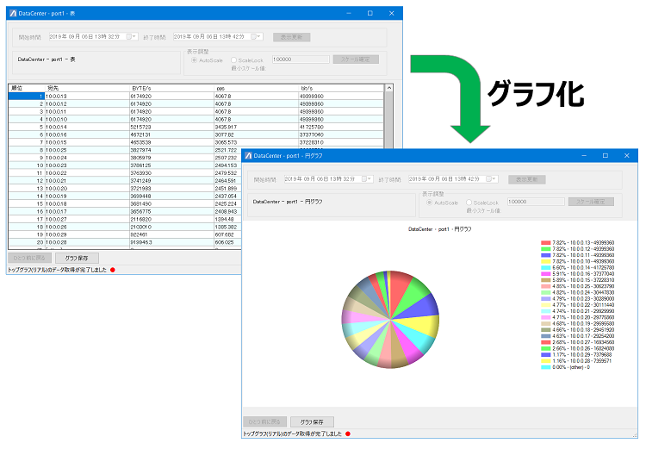Click red legend swatch for 10.0.0.13

pos(545,243)
